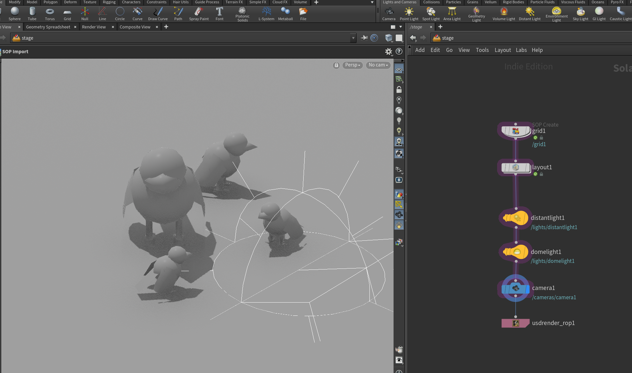Toggle the pause render button in viewport toolbar
The image size is (632, 373).
coord(399,180)
